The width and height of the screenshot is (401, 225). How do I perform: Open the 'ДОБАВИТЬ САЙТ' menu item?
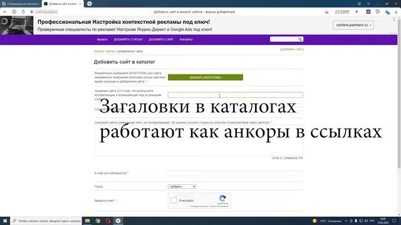click(x=161, y=39)
